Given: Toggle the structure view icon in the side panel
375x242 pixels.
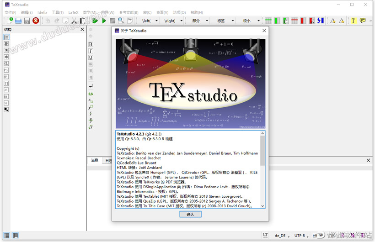Looking at the screenshot, I should coord(6,37).
